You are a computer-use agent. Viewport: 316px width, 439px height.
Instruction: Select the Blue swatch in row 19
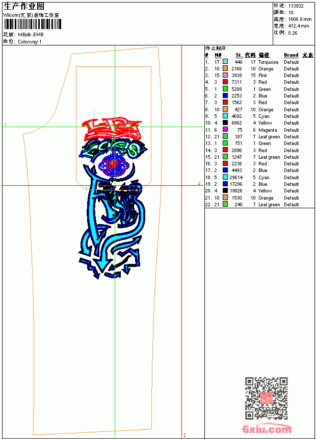(225, 184)
